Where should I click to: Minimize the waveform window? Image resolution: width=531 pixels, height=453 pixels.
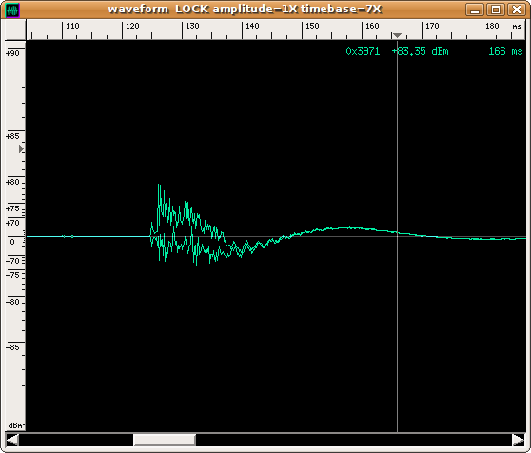[x=475, y=10]
